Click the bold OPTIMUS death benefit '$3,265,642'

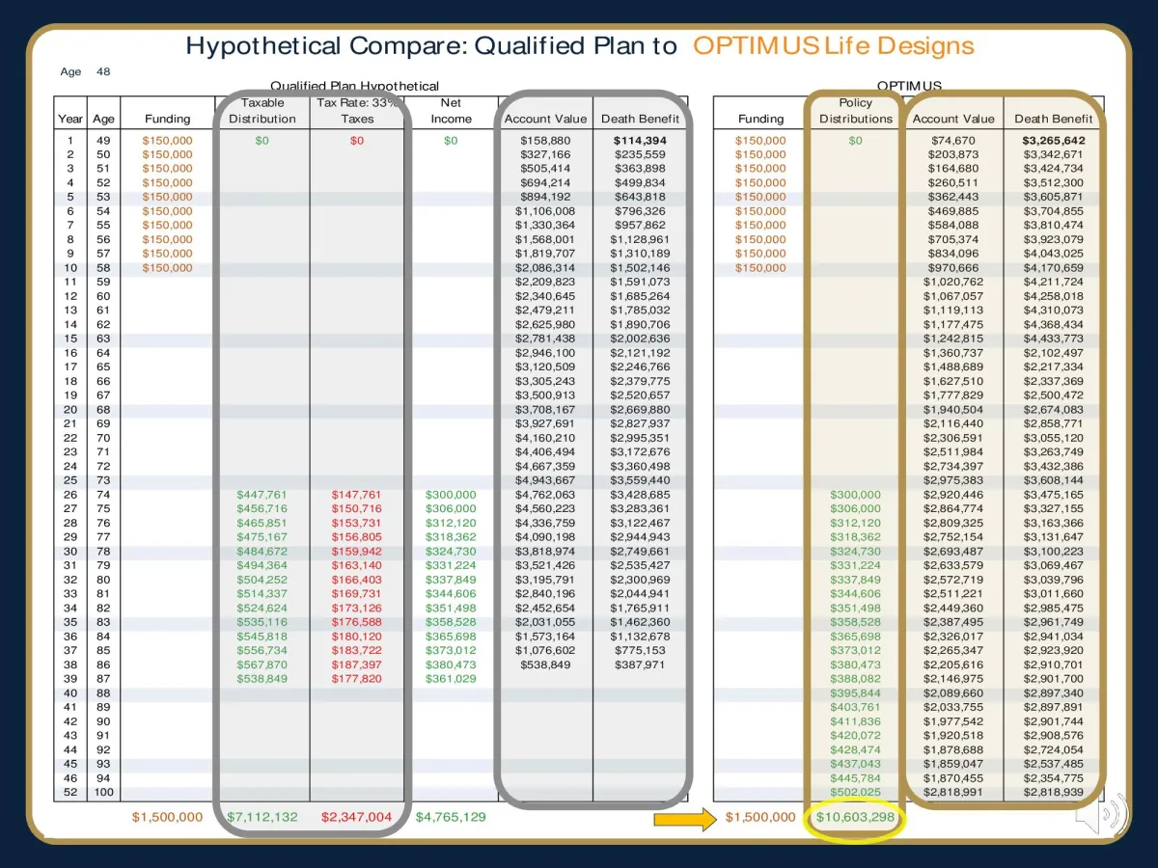pos(1053,140)
